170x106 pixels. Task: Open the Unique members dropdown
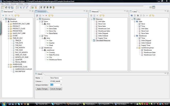coord(61,85)
